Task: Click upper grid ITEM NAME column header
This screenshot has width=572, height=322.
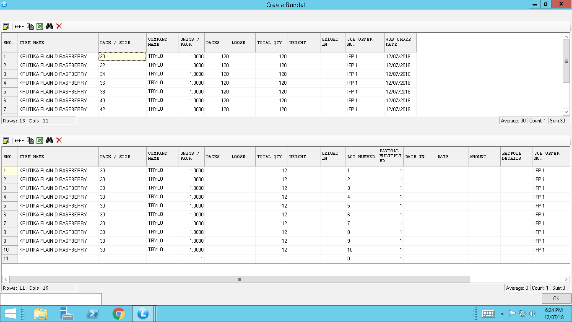Action: pyautogui.click(x=58, y=42)
